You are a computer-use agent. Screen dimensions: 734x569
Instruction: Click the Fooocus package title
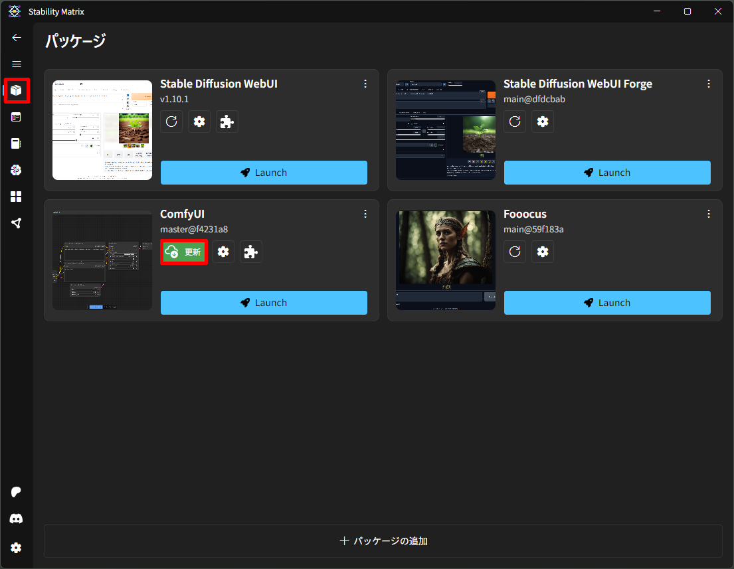coord(525,214)
